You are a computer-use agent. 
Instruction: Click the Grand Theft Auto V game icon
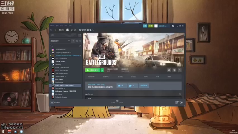[x=53, y=68]
